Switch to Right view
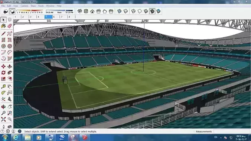The image size is (251, 141). (x=98, y=11)
